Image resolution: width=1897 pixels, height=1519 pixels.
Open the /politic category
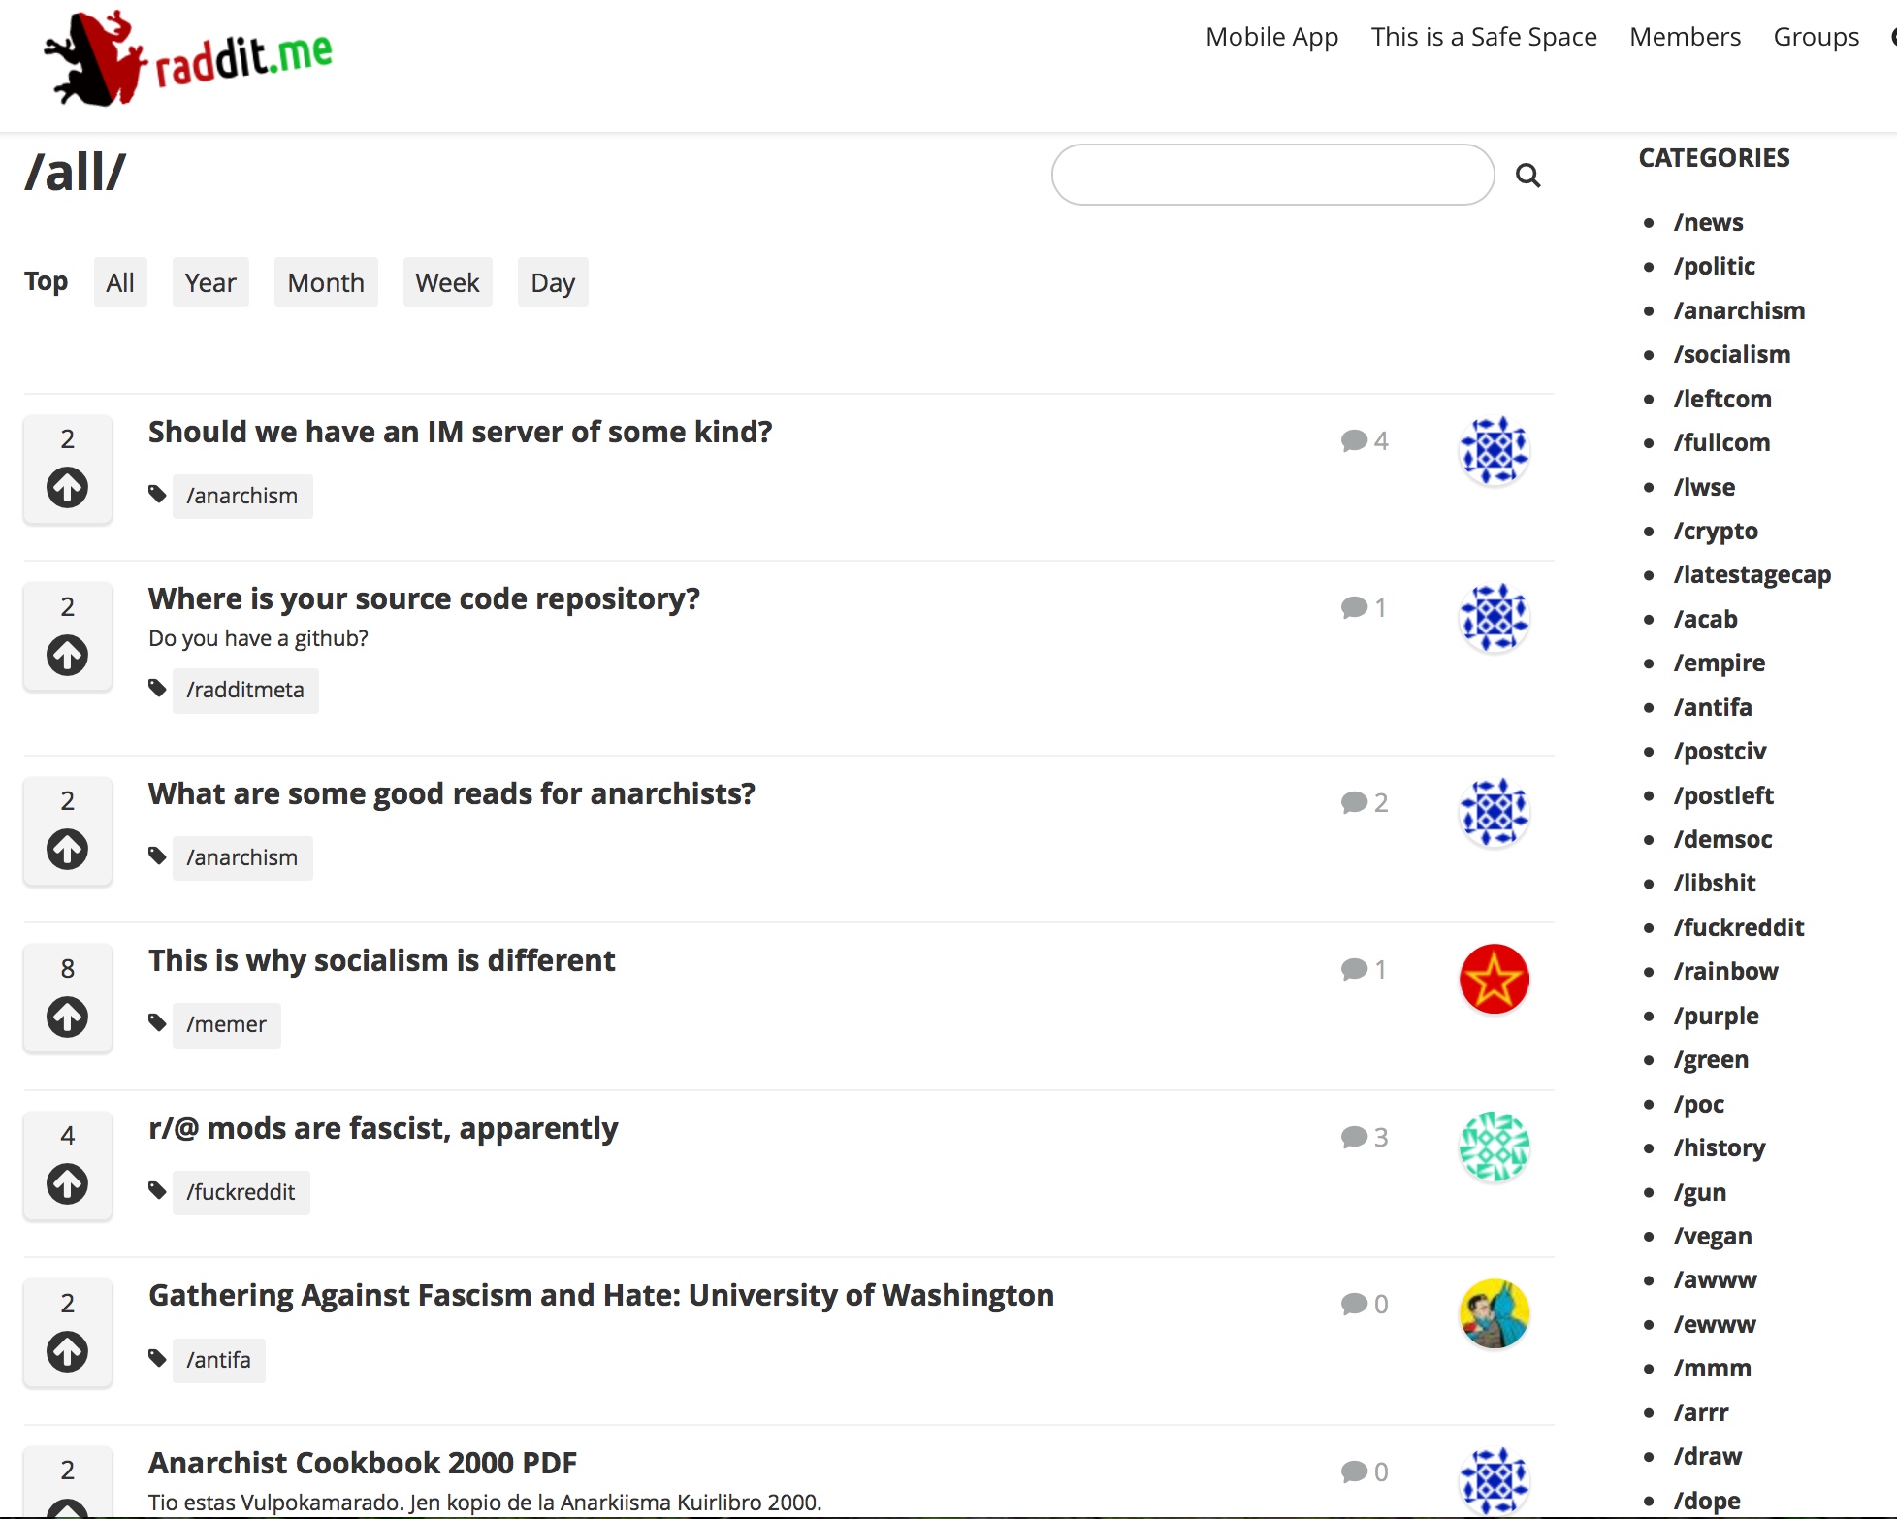(1715, 266)
